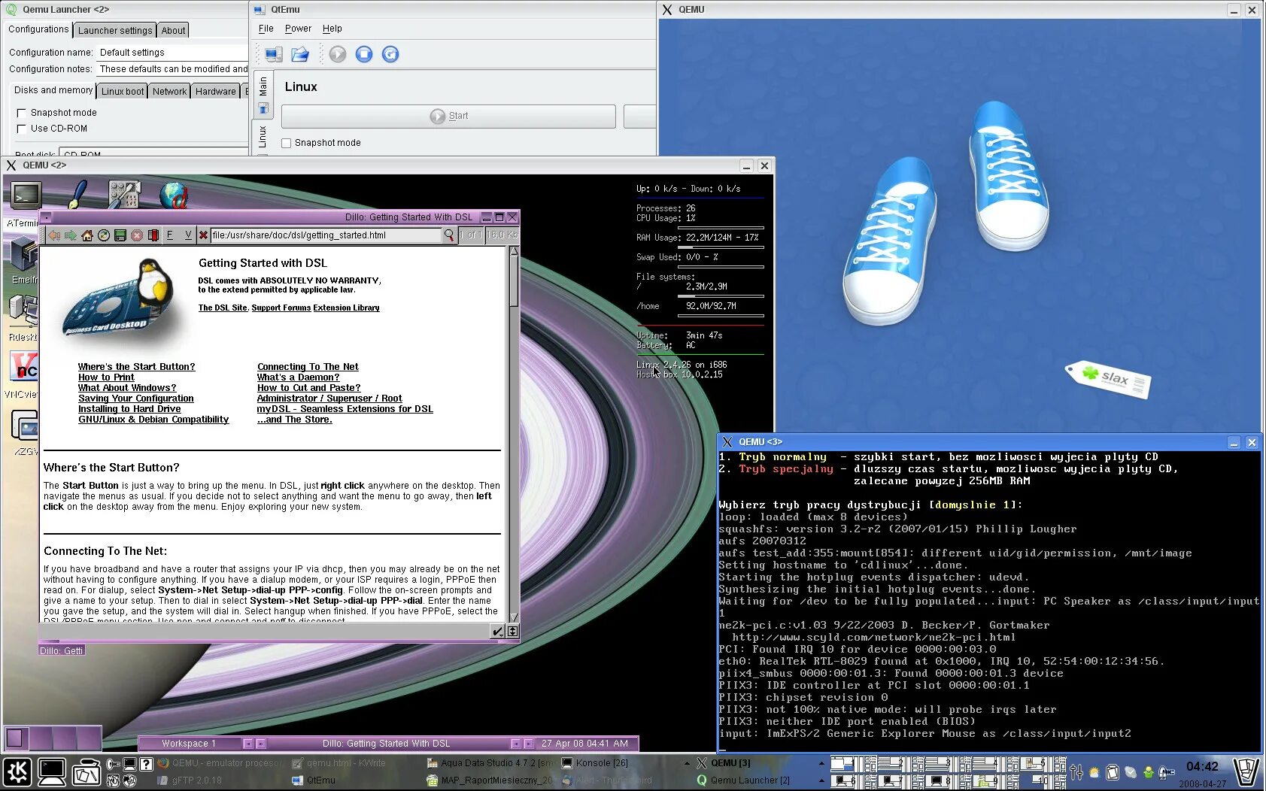Click Workspace 1 next arrow
1266x791 pixels.
pos(261,744)
